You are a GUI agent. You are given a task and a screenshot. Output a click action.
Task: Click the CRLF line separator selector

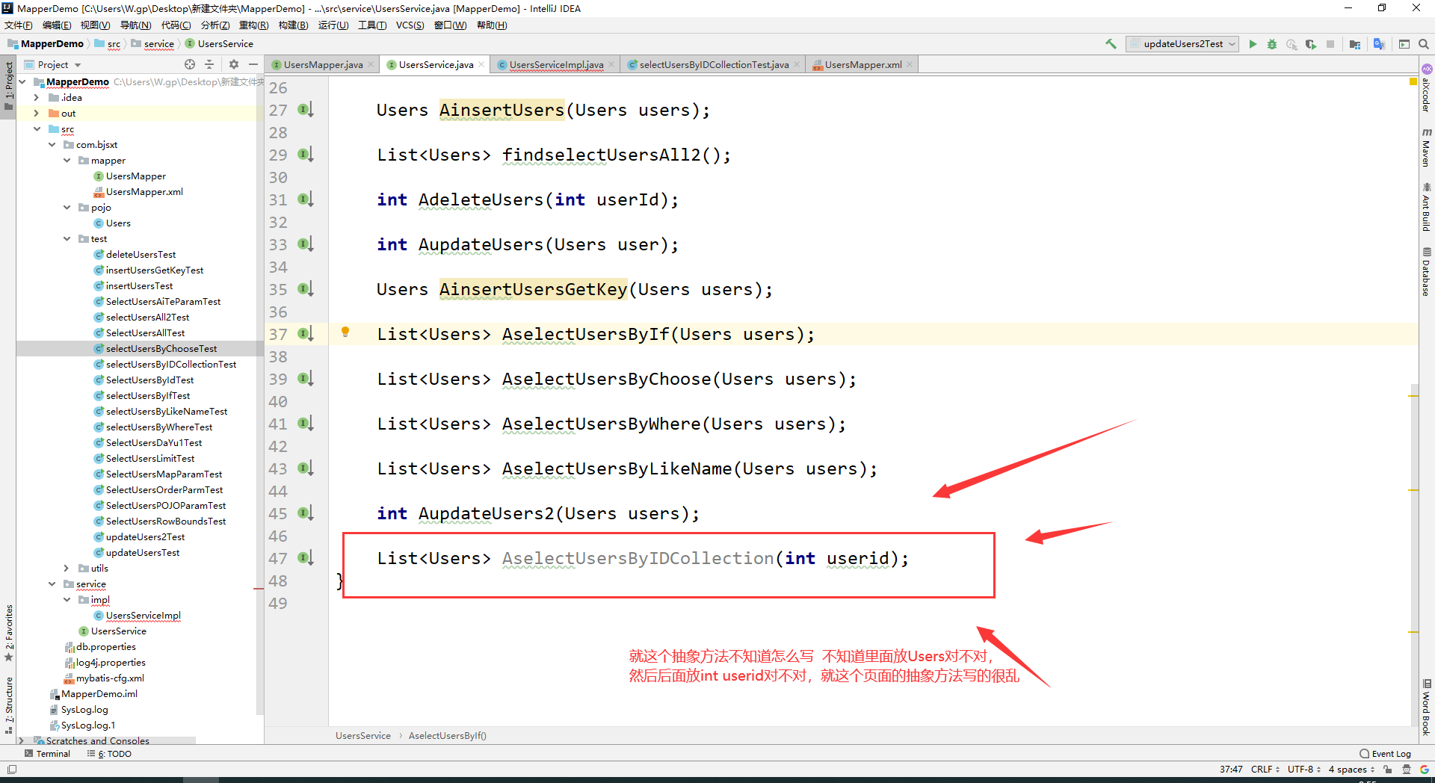point(1265,769)
